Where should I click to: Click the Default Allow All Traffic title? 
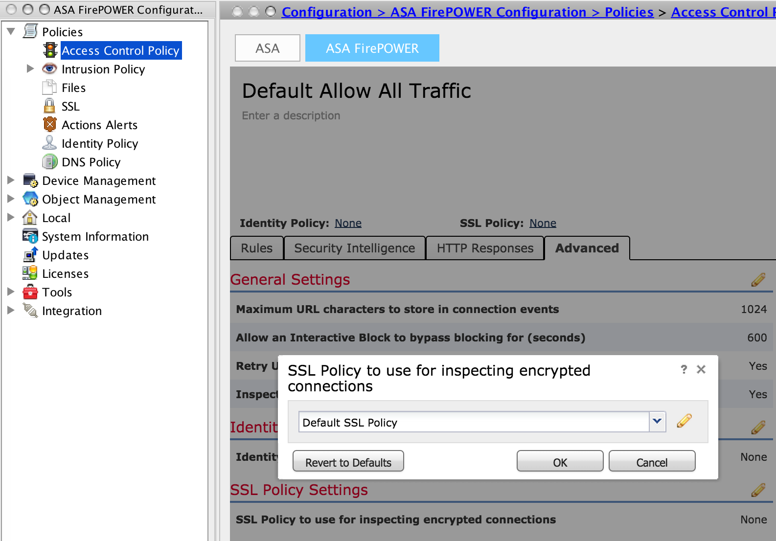356,90
